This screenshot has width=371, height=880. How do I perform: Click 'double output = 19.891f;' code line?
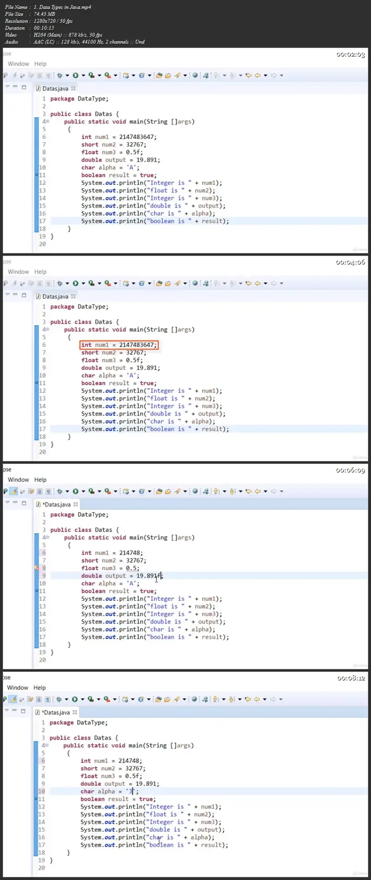(122, 576)
